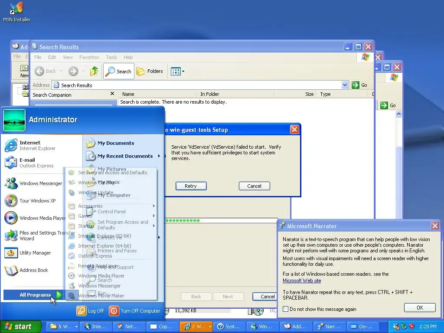Open Windows Movie Maker from All Programs
The width and height of the screenshot is (444, 333).
[x=111, y=296]
